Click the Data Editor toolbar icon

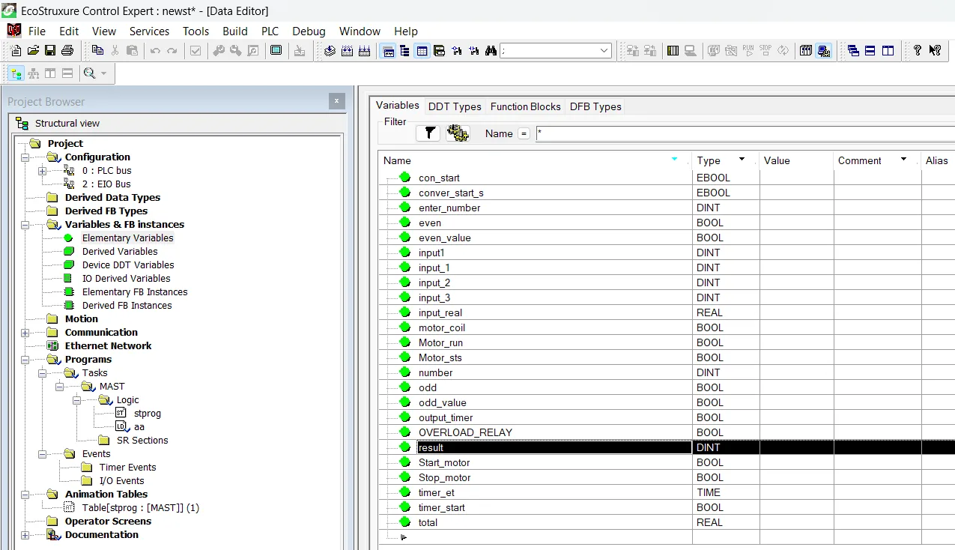pyautogui.click(x=422, y=51)
